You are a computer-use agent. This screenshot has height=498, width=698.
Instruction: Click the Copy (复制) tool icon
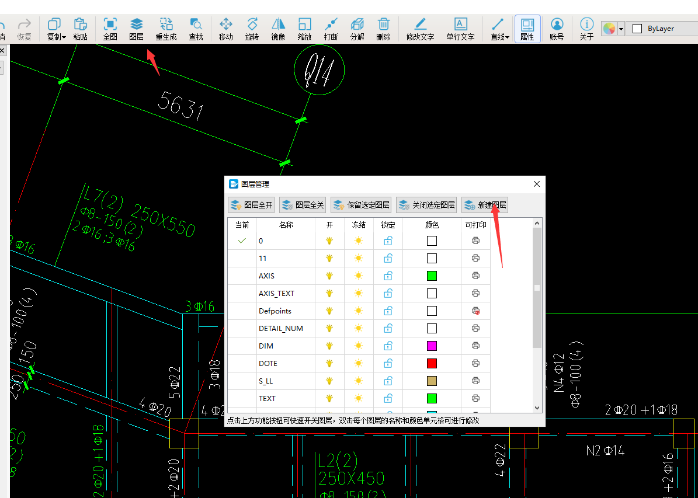coord(53,25)
